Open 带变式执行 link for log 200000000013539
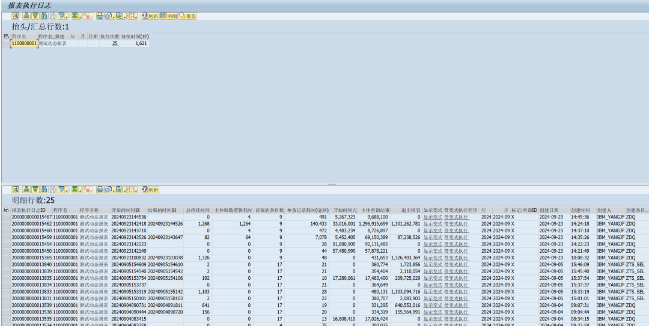The image size is (649, 326). pyautogui.click(x=456, y=306)
